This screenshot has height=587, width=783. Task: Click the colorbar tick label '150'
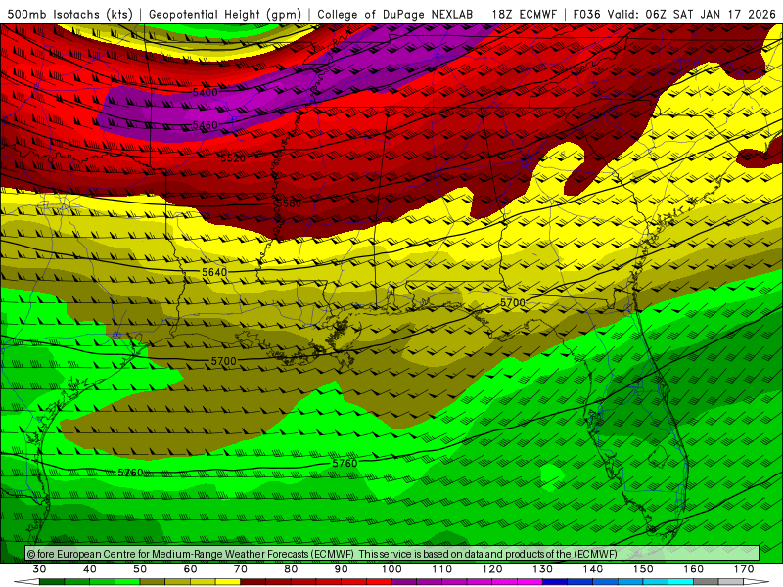tap(643, 569)
